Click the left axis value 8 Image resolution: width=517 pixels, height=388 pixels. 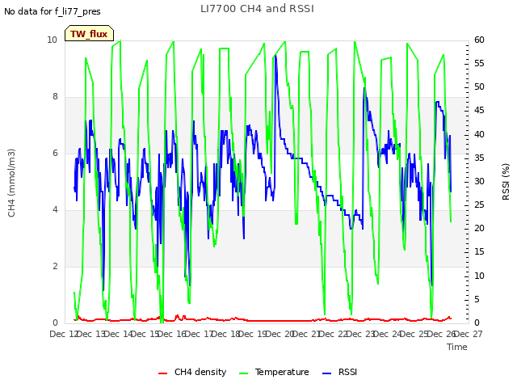coord(55,96)
